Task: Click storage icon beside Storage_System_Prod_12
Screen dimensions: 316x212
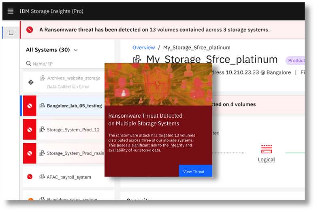Action: [42, 129]
